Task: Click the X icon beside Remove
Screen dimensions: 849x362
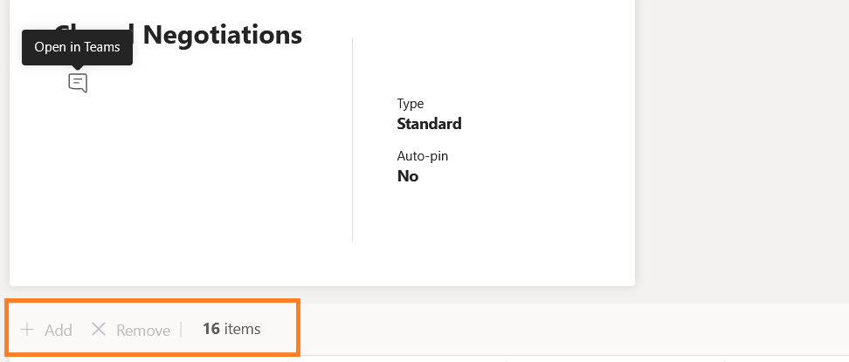Action: (99, 330)
